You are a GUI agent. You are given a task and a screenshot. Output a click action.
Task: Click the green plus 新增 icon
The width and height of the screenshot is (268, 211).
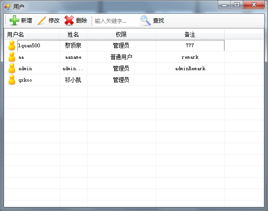click(14, 20)
